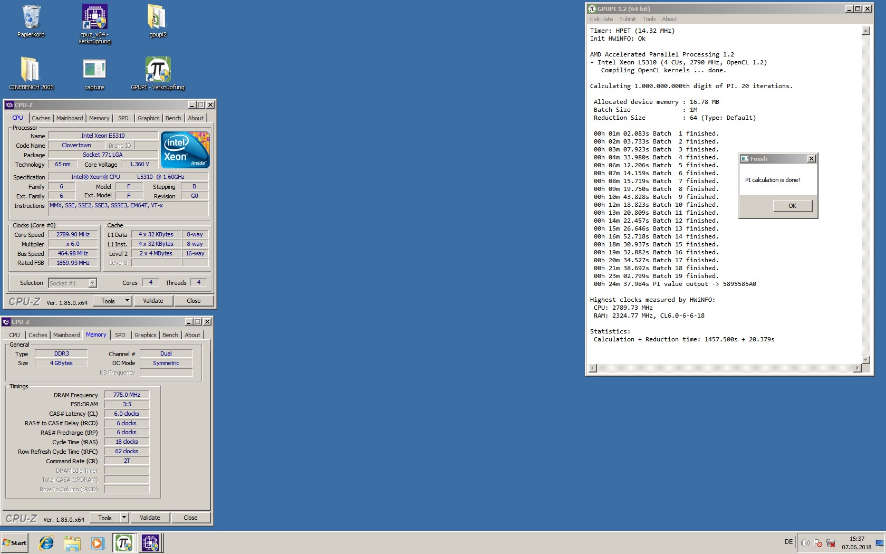
Task: Open Tools dropdown arrow in lower CPU-Z
Action: tap(124, 518)
